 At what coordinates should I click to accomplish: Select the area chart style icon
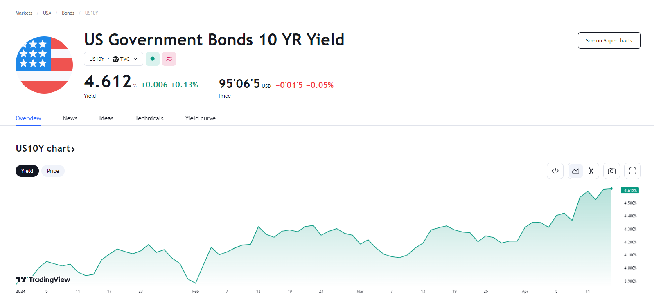pos(575,171)
